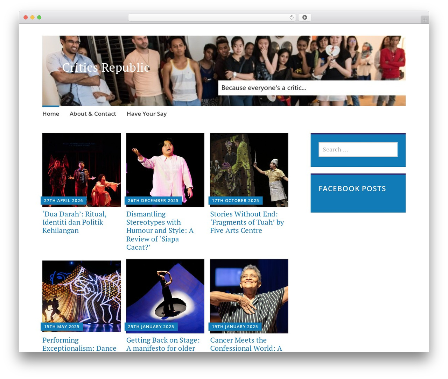Click the 'Because everyone's a critic...' tagline
Viewport: 448px width, 379px height.
click(x=264, y=88)
